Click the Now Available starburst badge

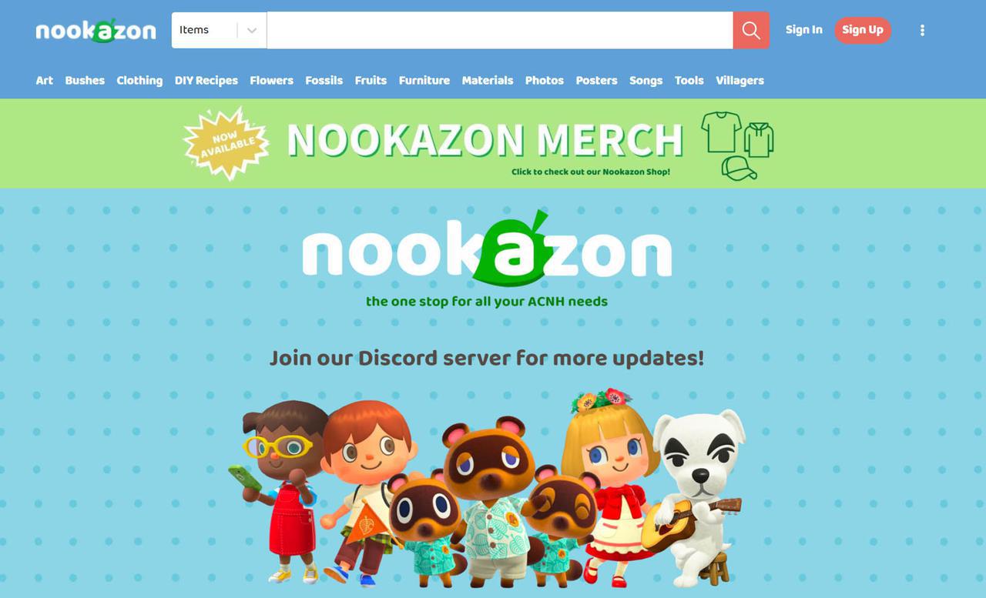pyautogui.click(x=226, y=144)
